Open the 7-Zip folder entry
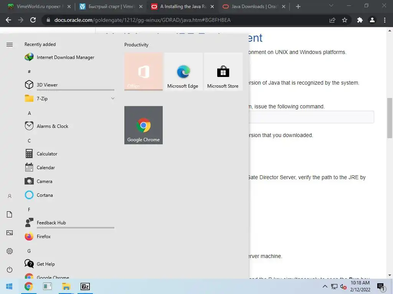393x294 pixels. coord(69,98)
